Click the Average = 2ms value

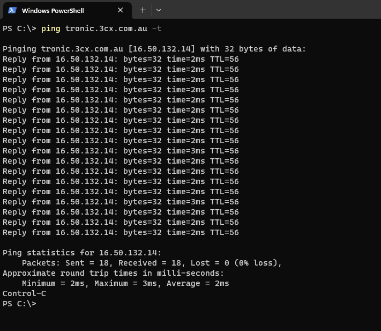pos(198,283)
